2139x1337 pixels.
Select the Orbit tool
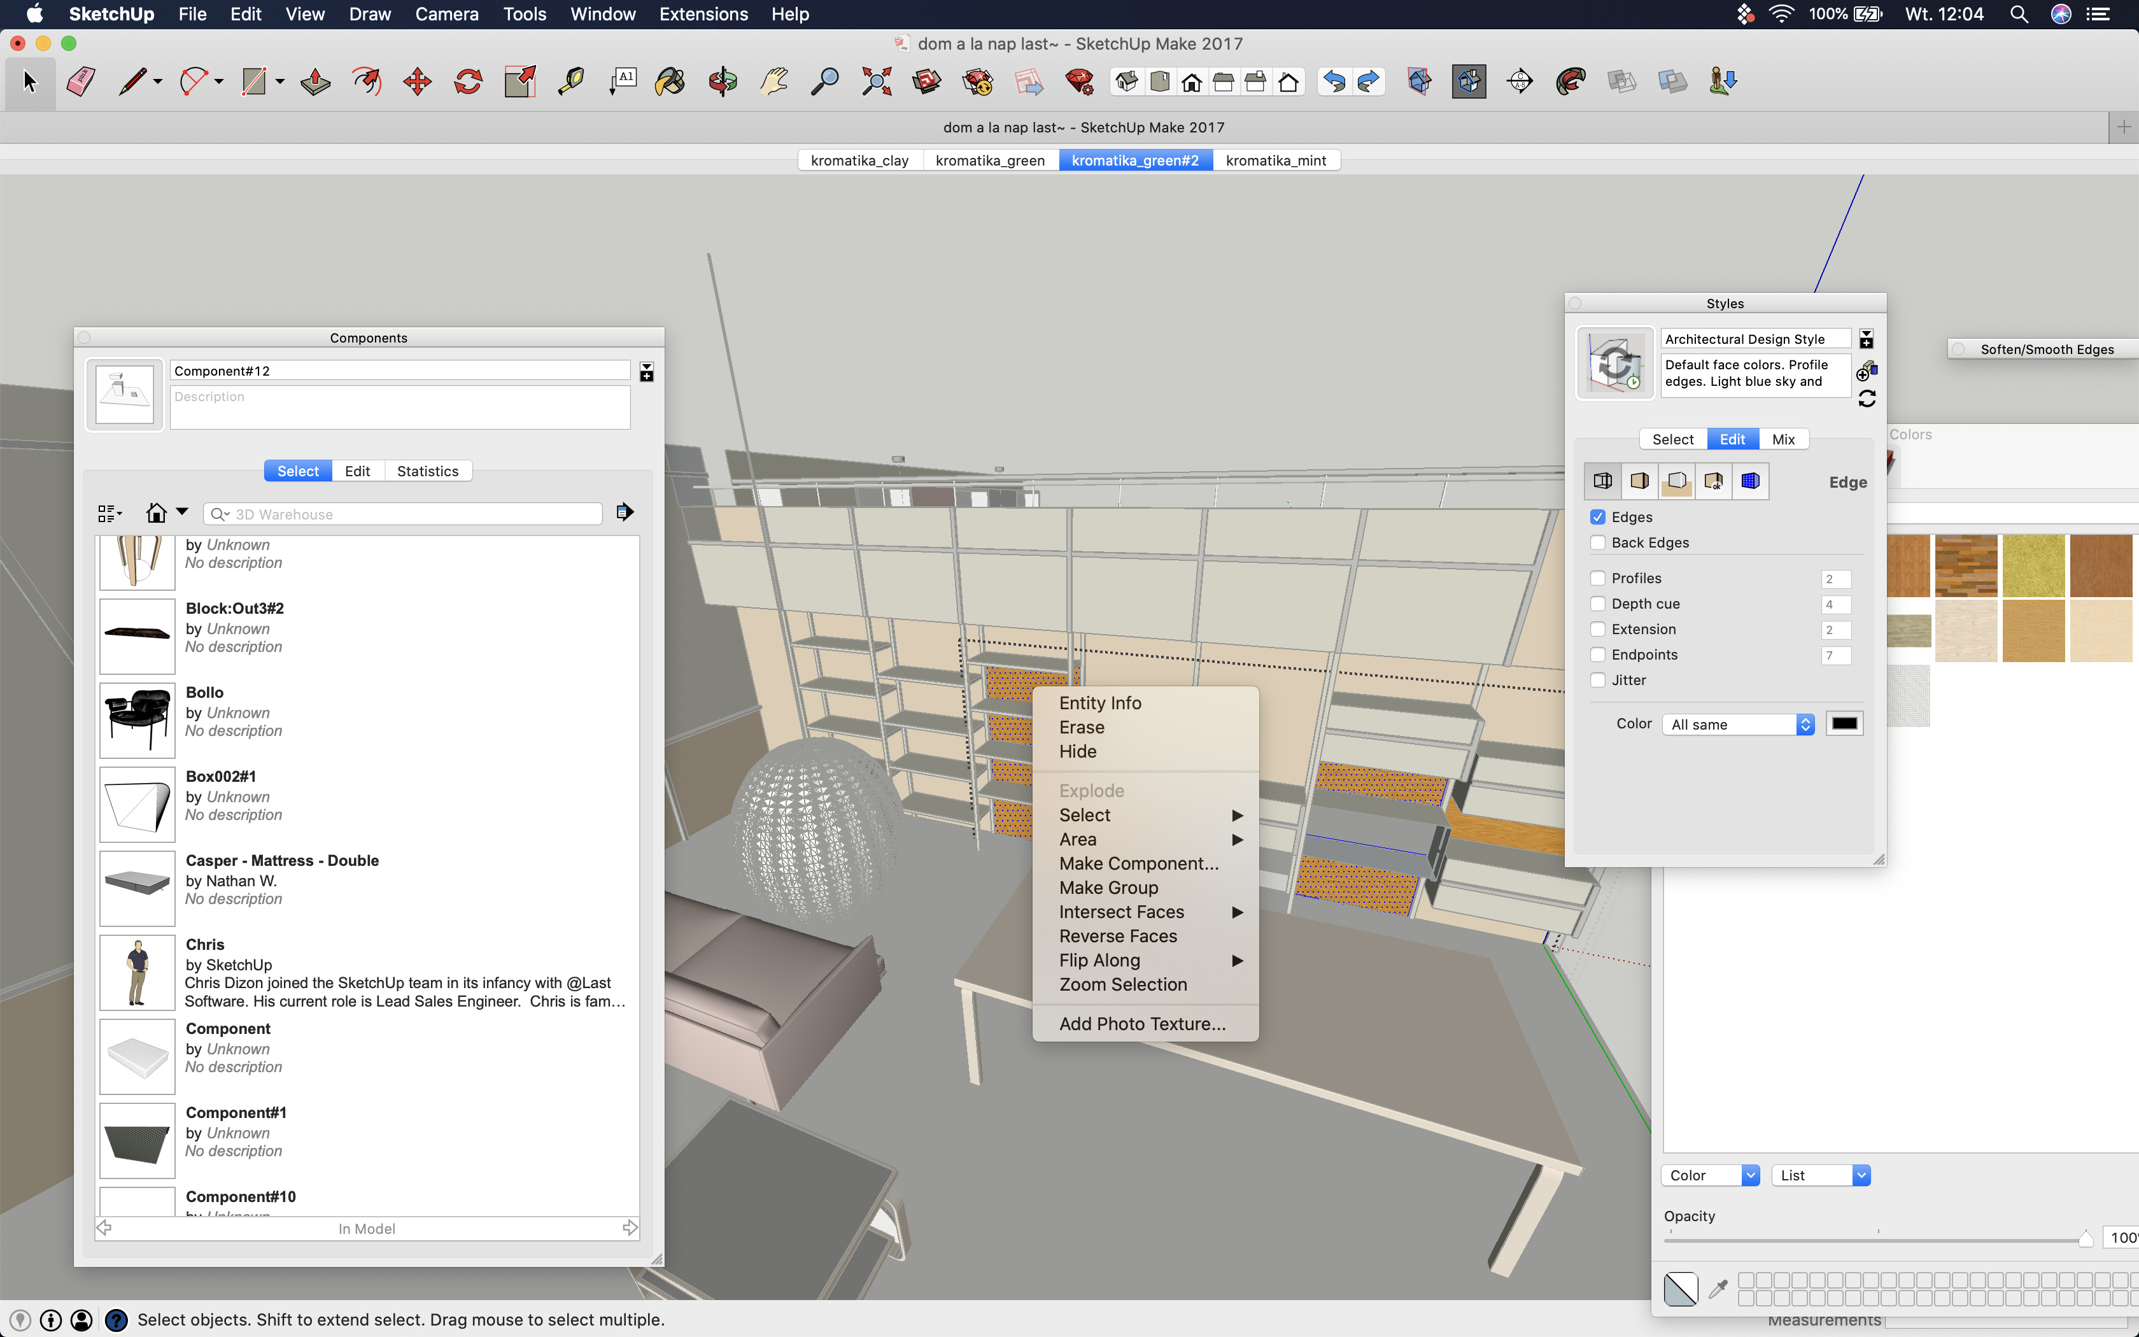(x=722, y=82)
